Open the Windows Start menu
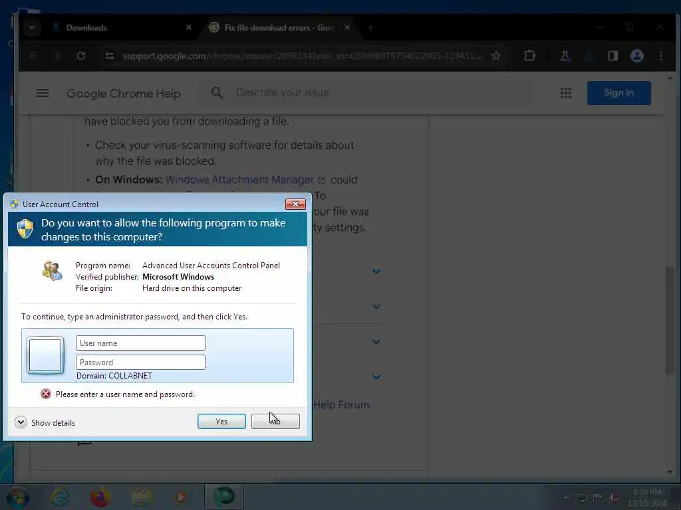Image resolution: width=681 pixels, height=510 pixels. click(x=18, y=497)
